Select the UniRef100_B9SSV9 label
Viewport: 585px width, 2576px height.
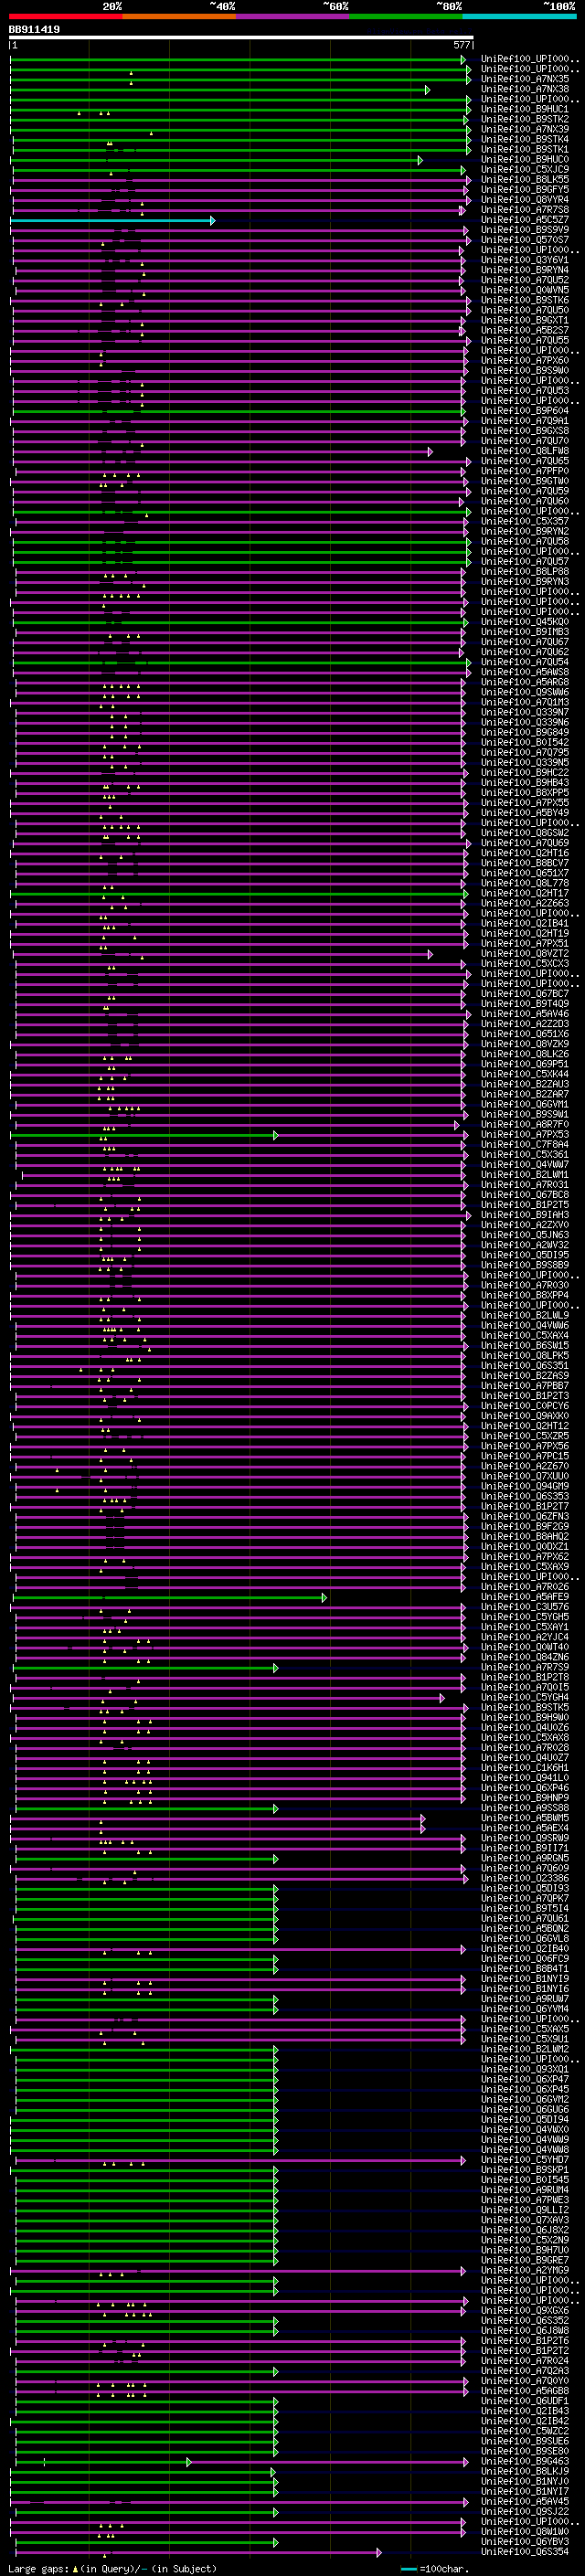click(525, 229)
